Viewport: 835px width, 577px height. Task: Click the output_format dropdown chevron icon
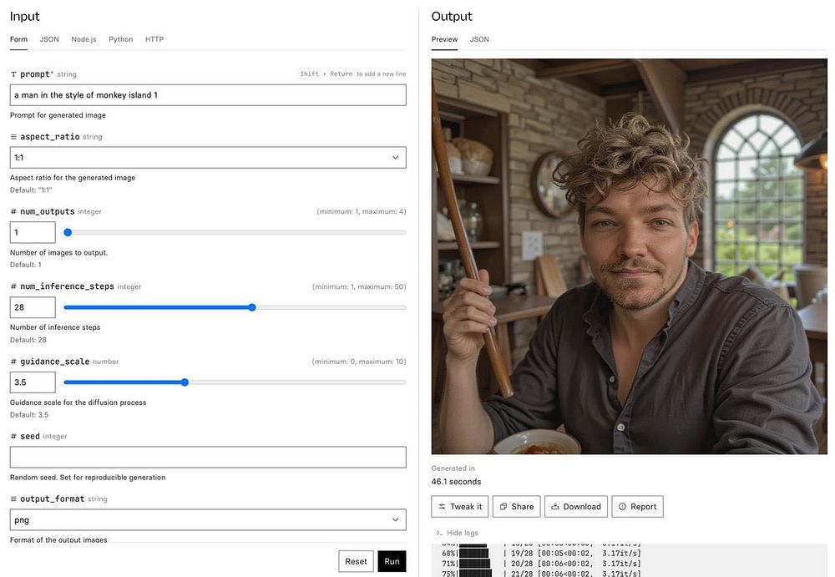(395, 520)
